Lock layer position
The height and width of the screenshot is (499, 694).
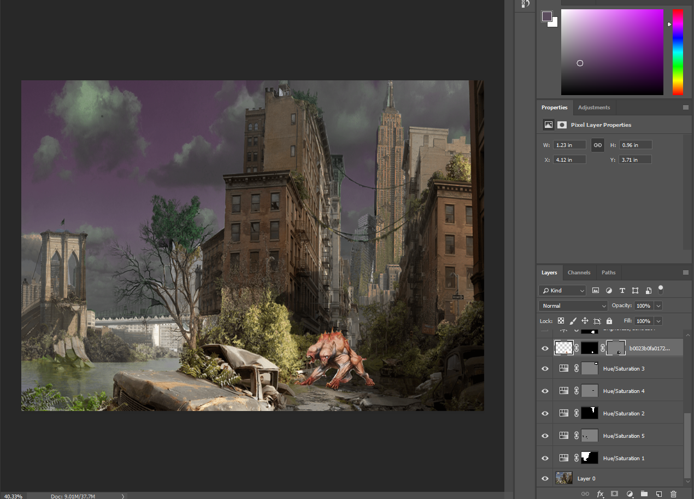[x=585, y=321]
